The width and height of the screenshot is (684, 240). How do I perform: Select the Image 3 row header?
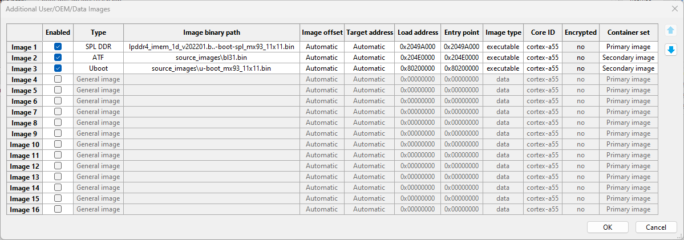pos(25,68)
